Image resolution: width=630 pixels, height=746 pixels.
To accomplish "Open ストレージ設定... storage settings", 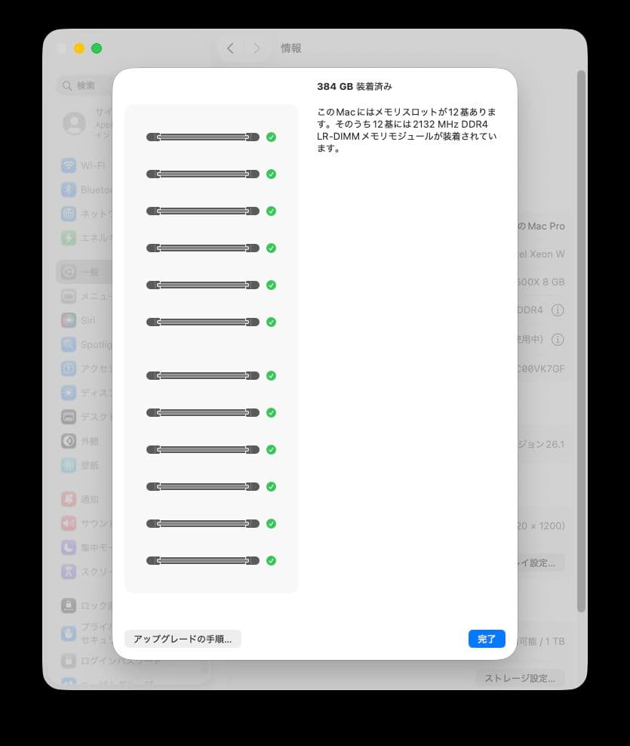I will pos(520,678).
